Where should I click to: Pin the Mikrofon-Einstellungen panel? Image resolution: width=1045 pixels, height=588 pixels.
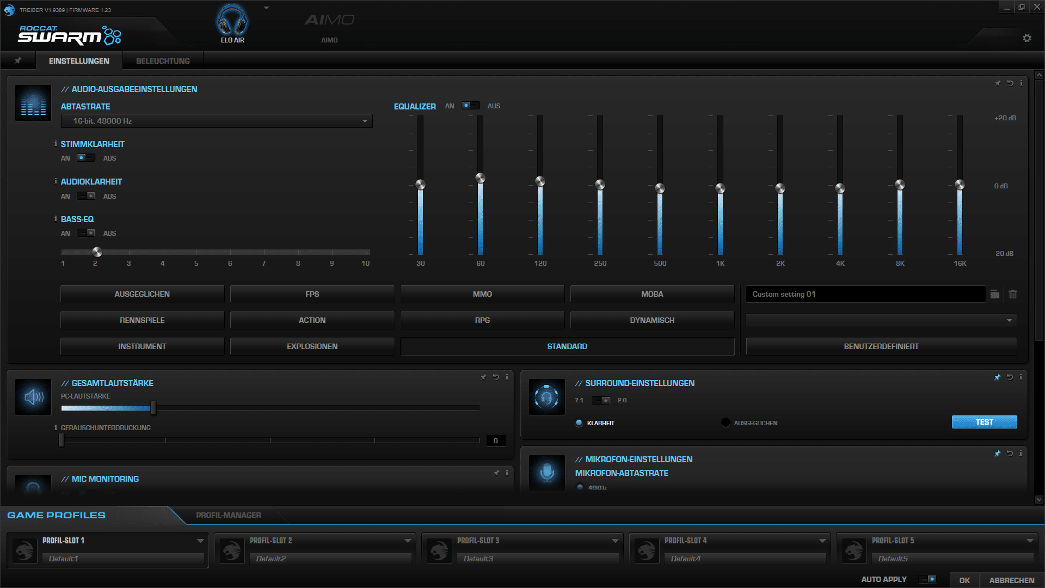[997, 453]
